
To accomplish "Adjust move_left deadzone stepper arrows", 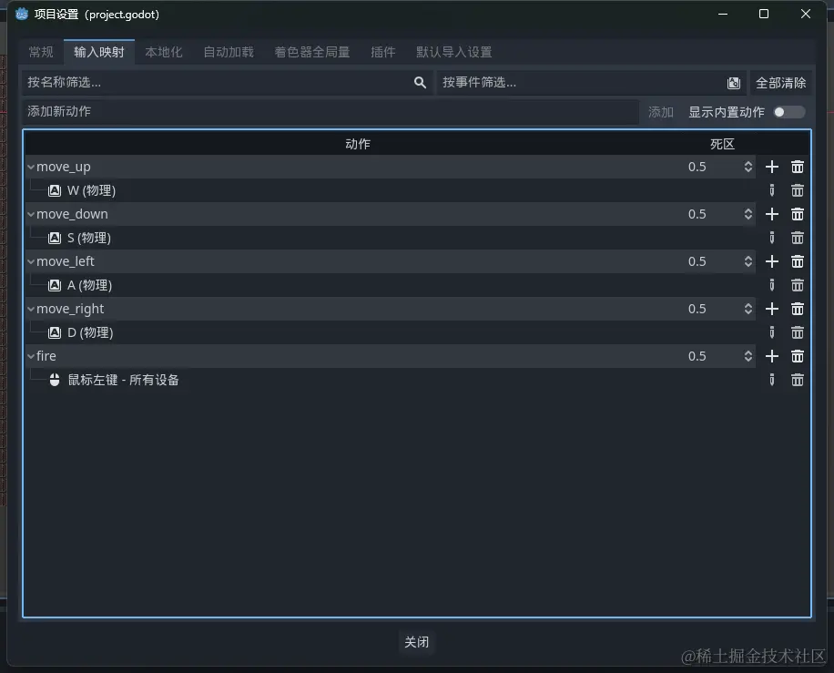I will pos(748,261).
